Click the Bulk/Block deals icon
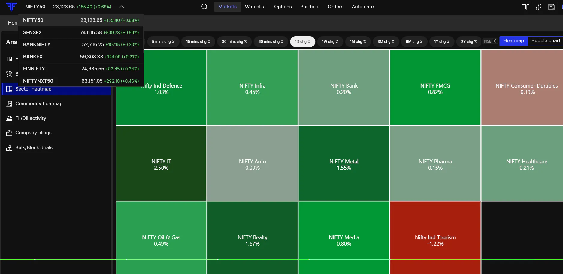Image resolution: width=563 pixels, height=274 pixels. pyautogui.click(x=9, y=148)
